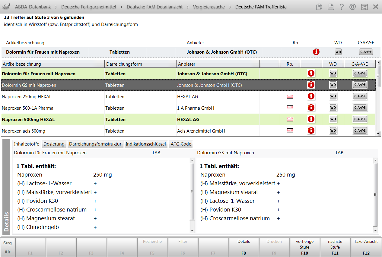Click the Acis Arzneimittel GmbH supplier cell
The image size is (382, 257).
[201, 131]
